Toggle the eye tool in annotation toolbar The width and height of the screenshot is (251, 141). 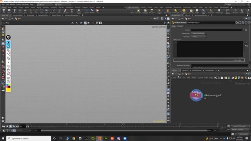pos(8,43)
